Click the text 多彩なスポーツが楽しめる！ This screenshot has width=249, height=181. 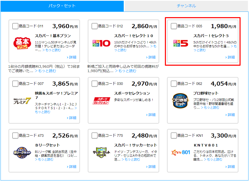point(134,100)
